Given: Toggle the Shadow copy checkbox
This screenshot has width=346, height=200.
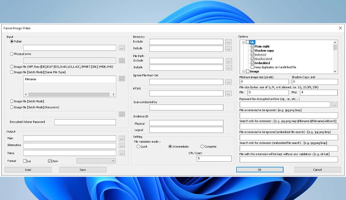Looking at the screenshot, I should (252, 50).
